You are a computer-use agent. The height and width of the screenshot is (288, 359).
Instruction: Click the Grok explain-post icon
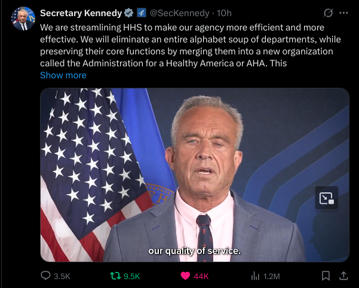pos(327,13)
